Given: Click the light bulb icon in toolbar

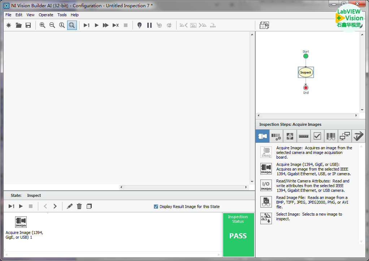Looking at the screenshot, I should point(140,25).
